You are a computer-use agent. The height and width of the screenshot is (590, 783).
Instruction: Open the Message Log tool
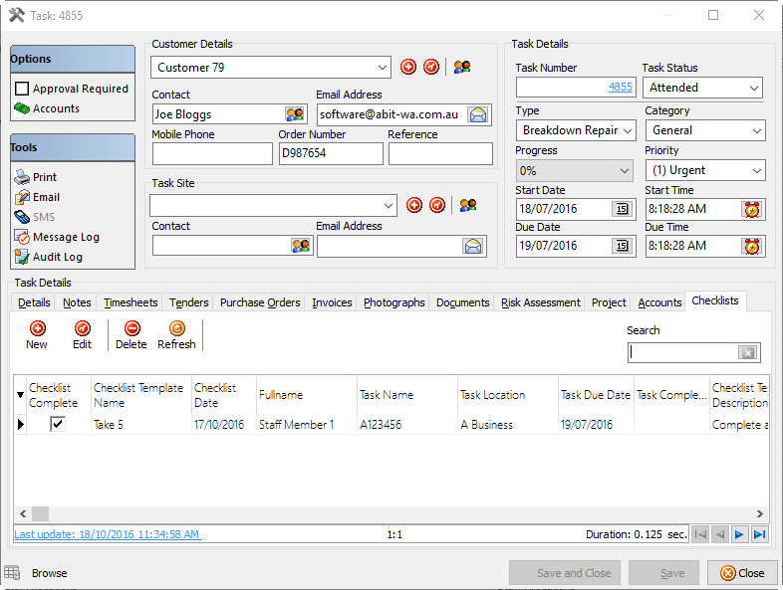pos(66,237)
